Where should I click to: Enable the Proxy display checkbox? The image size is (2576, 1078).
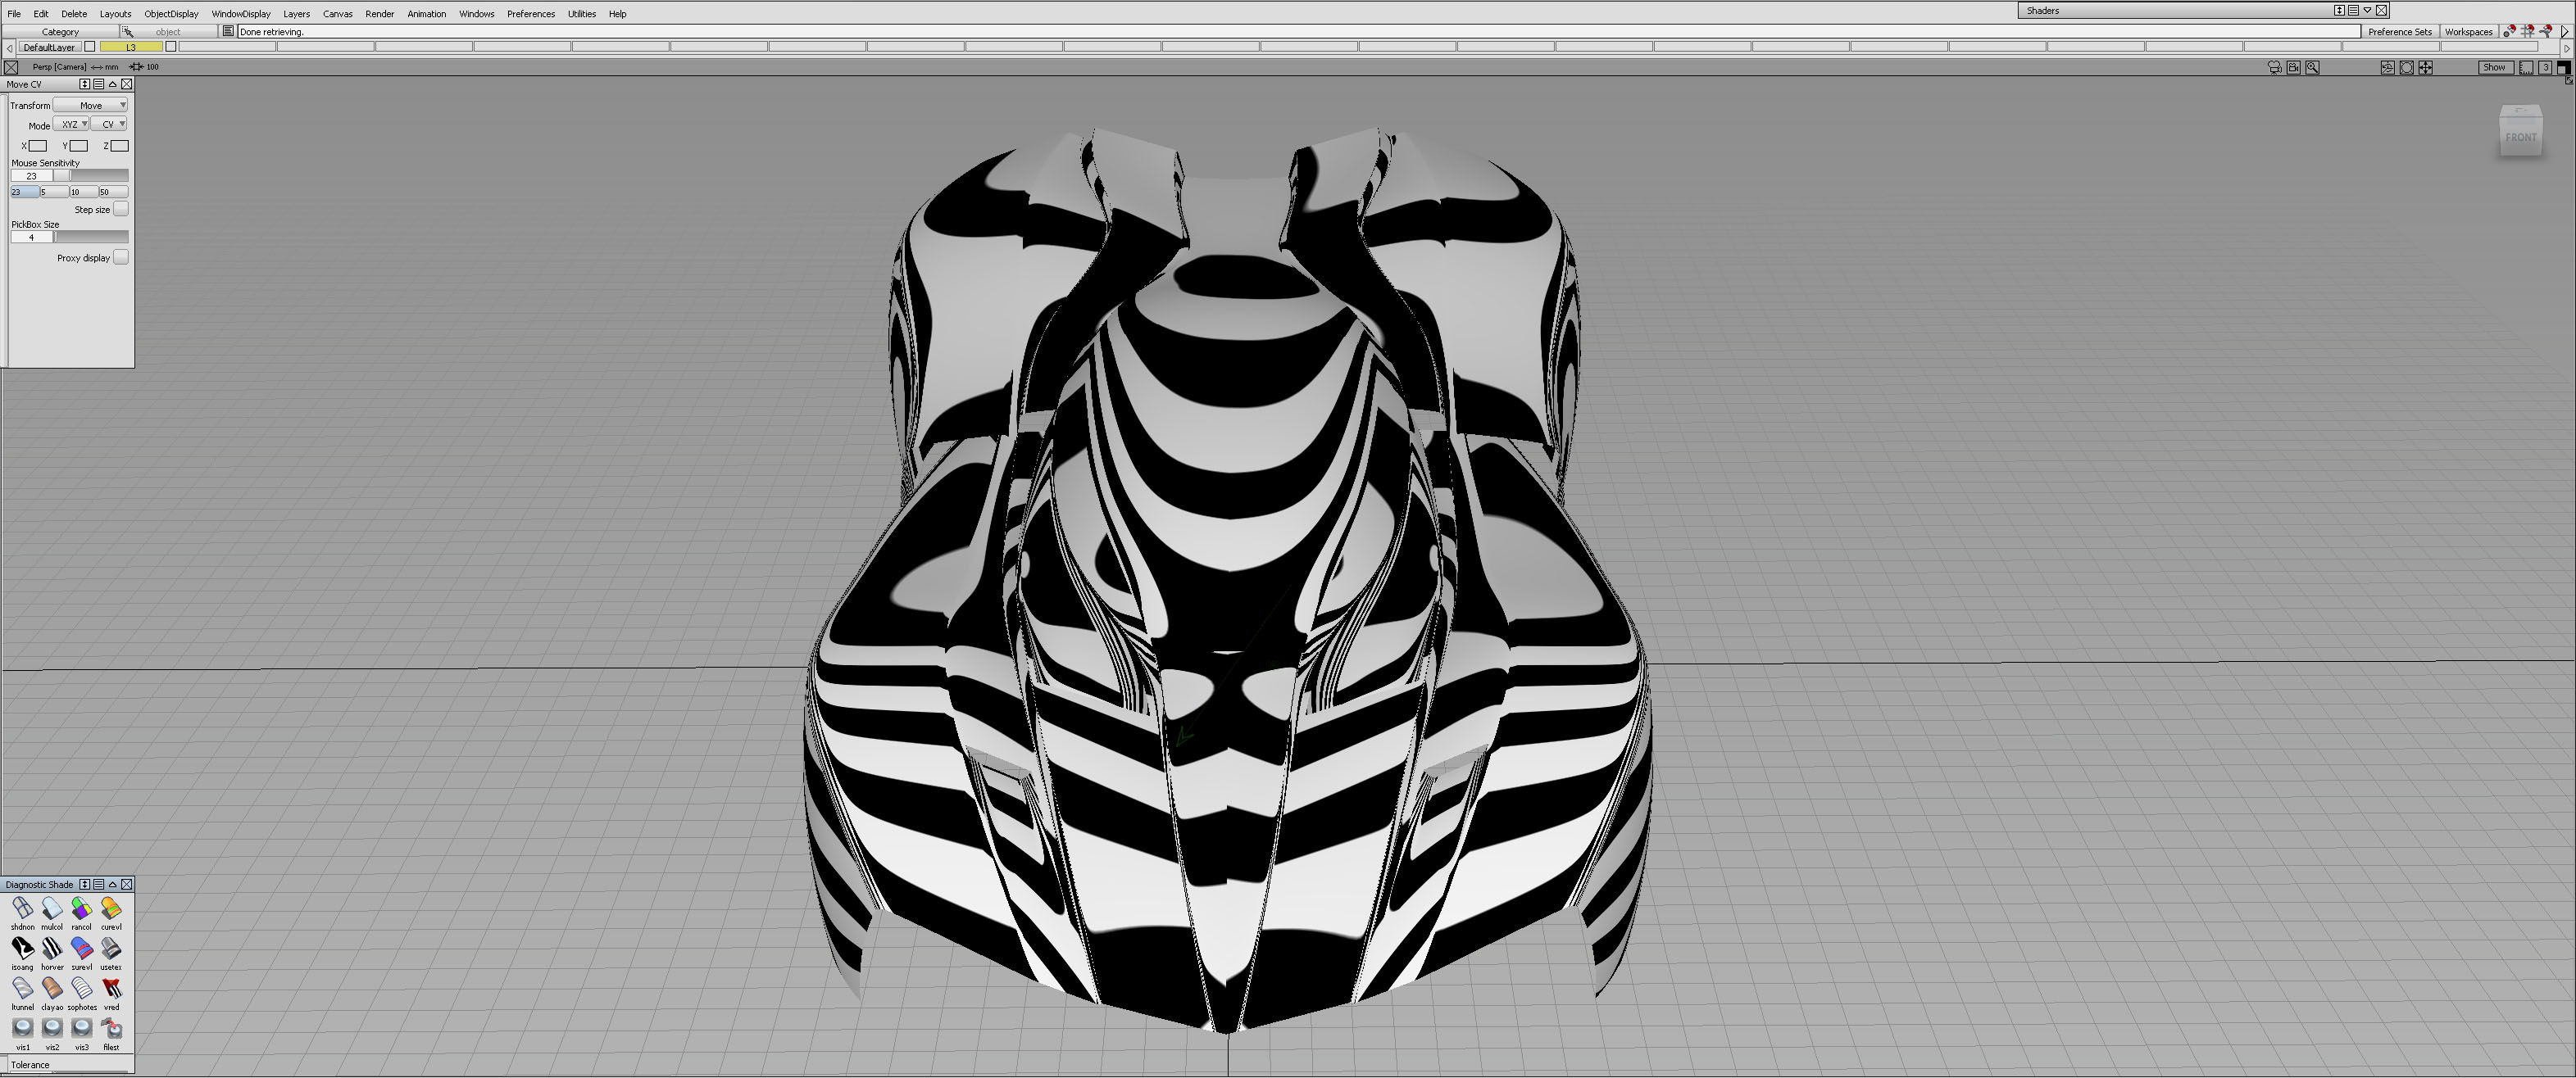click(x=120, y=256)
